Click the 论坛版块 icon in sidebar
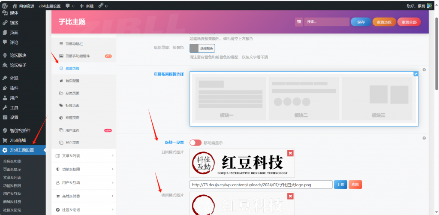 [5, 55]
